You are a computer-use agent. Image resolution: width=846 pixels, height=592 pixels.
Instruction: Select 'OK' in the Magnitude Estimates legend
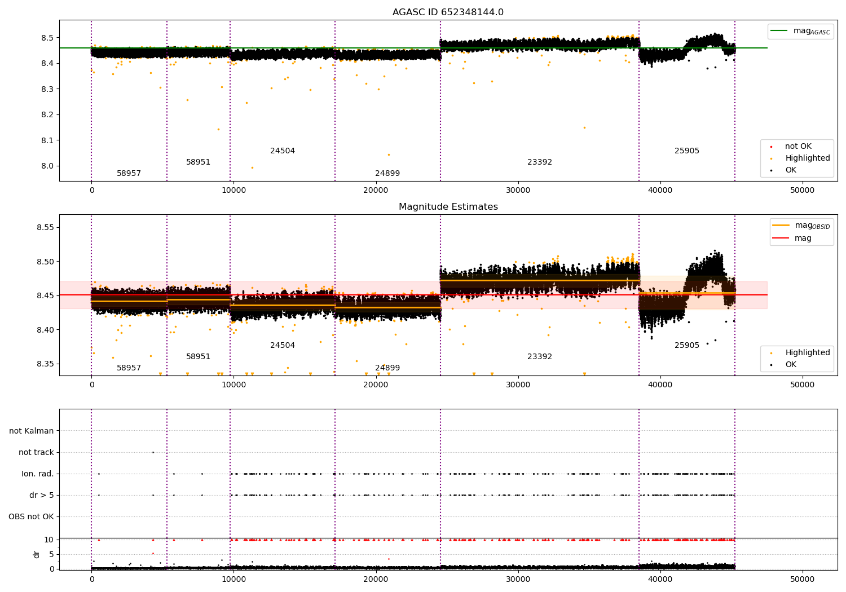[791, 365]
